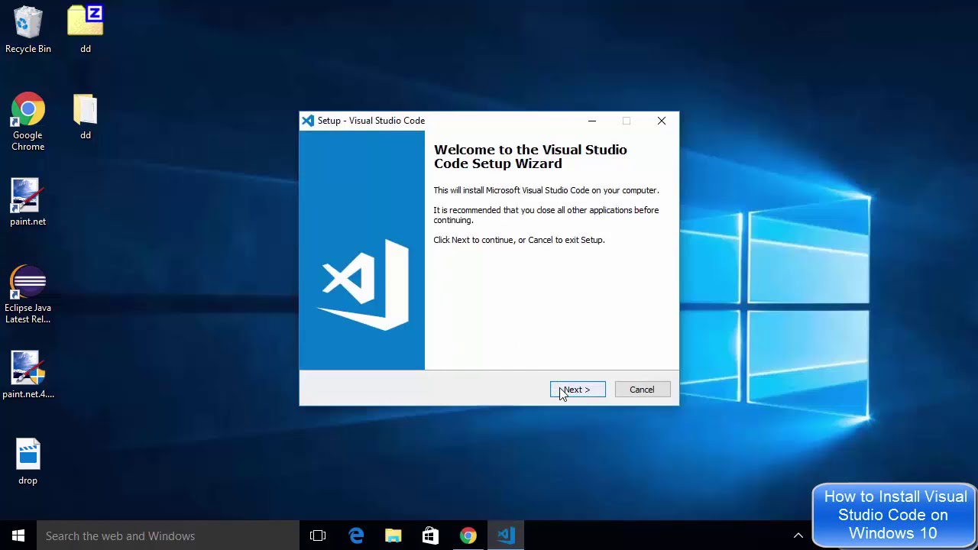Select the zipped dd folder icon on the desktop
This screenshot has height=550, width=978.
click(x=86, y=31)
